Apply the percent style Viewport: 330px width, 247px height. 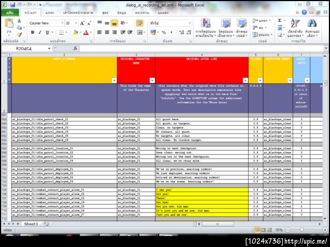click(x=164, y=32)
